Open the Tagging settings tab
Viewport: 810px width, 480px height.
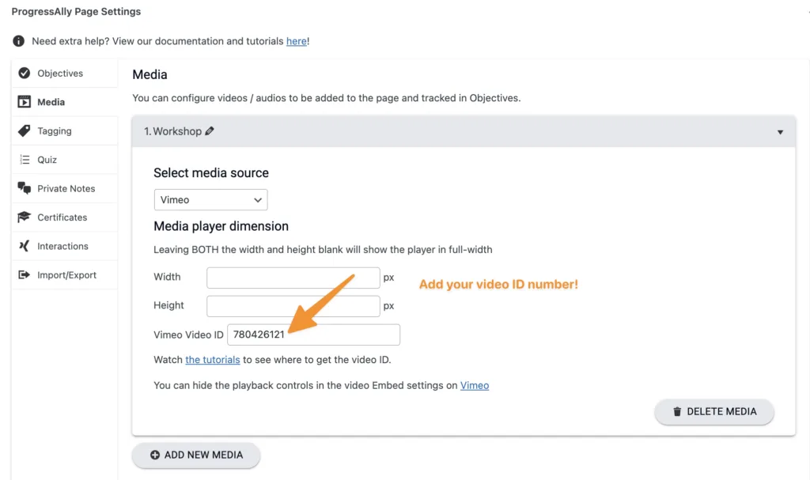pyautogui.click(x=55, y=131)
